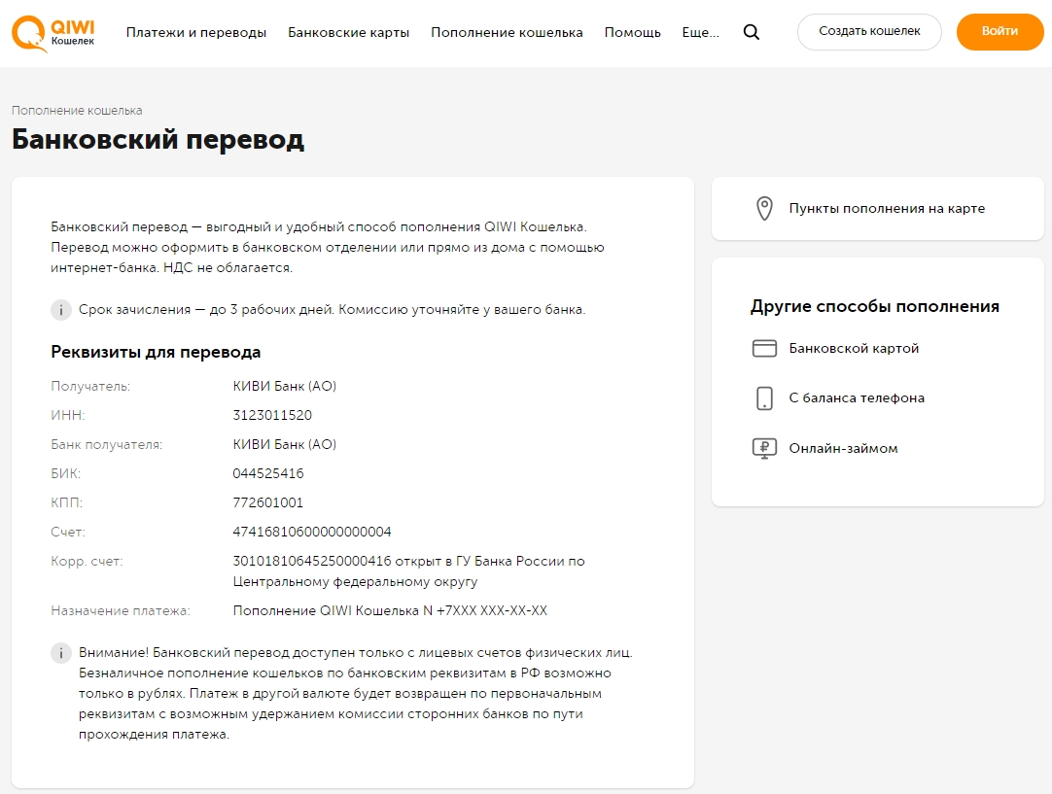The image size is (1052, 794).
Task: Click the QIWI Кошелек logo
Action: tap(53, 34)
